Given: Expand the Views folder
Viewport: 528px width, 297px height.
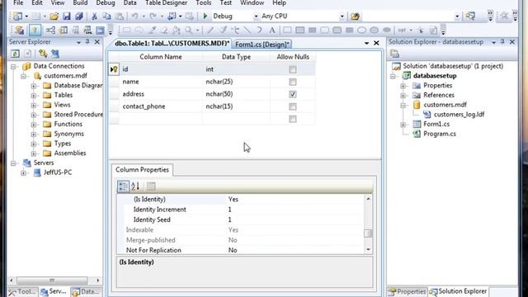Looking at the screenshot, I should click(34, 106).
